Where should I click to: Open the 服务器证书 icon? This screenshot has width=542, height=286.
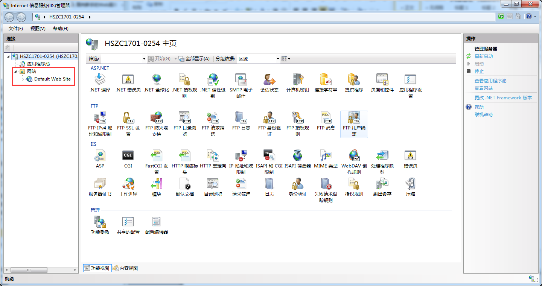(100, 184)
